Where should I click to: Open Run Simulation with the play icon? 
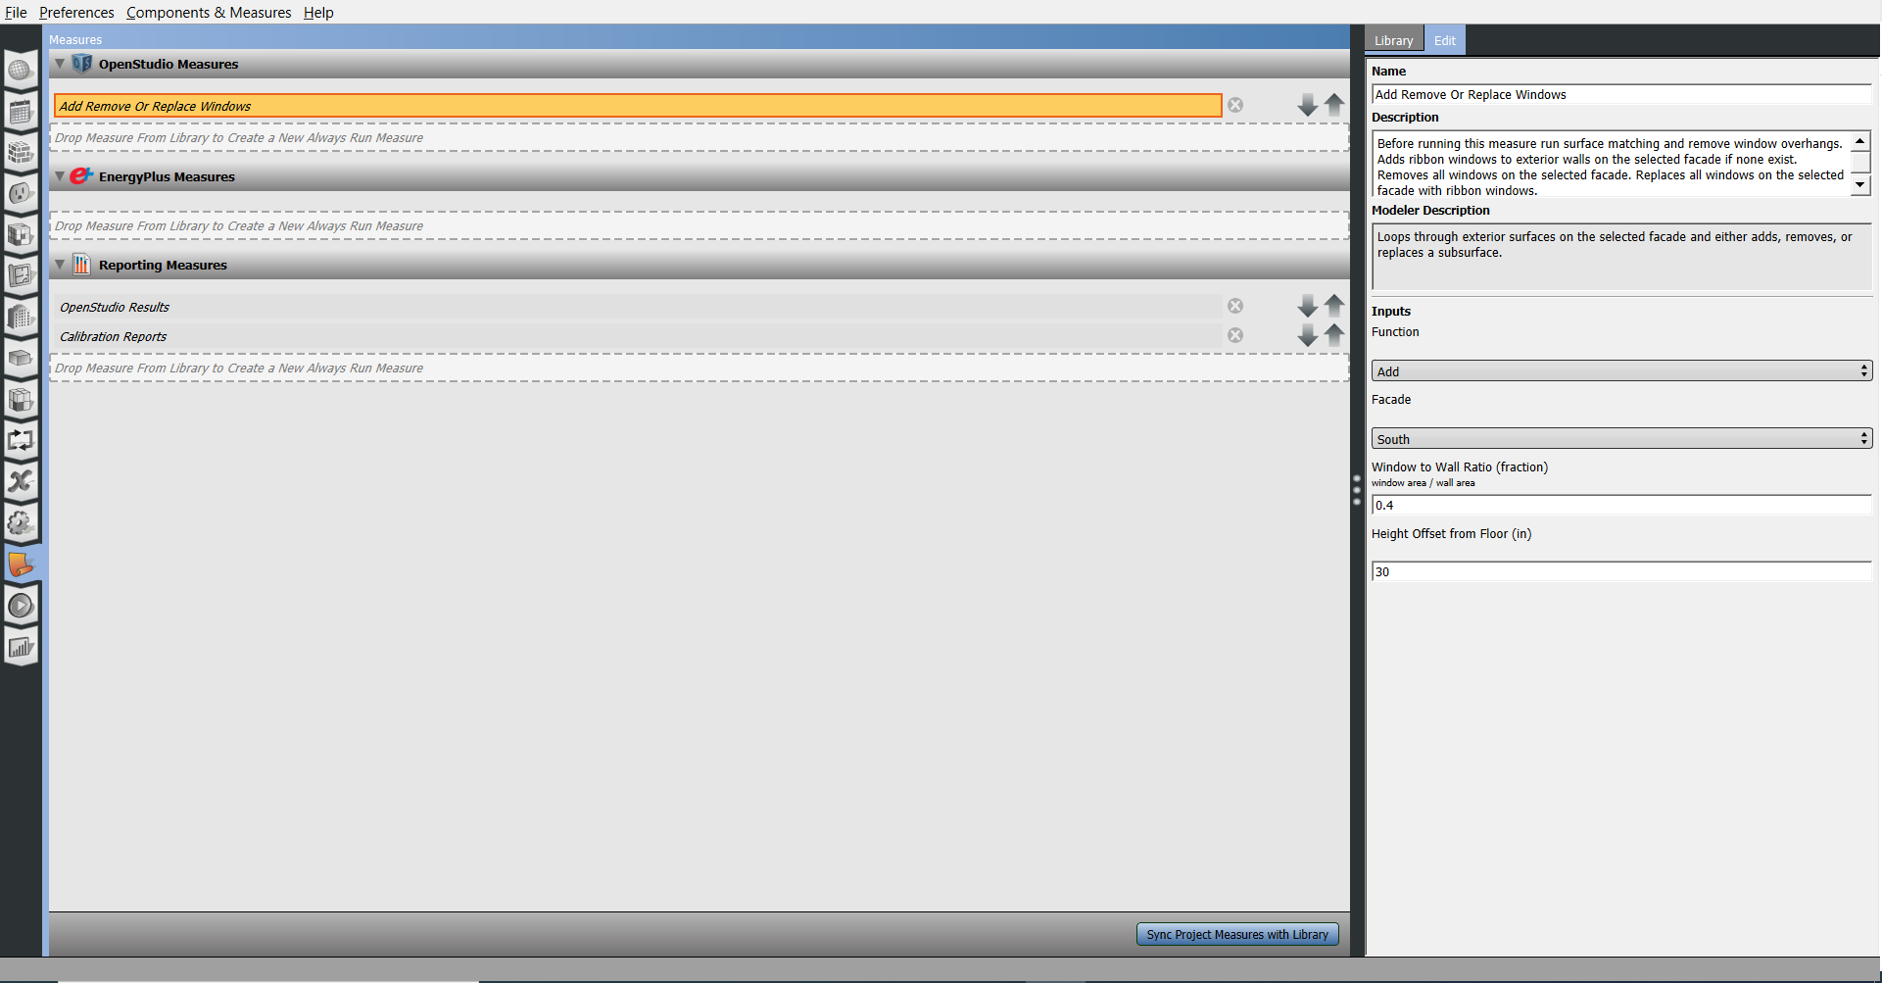pos(21,606)
